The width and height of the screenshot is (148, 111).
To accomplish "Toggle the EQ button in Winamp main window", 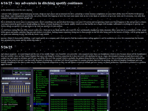I will pyautogui.click(x=27, y=75).
